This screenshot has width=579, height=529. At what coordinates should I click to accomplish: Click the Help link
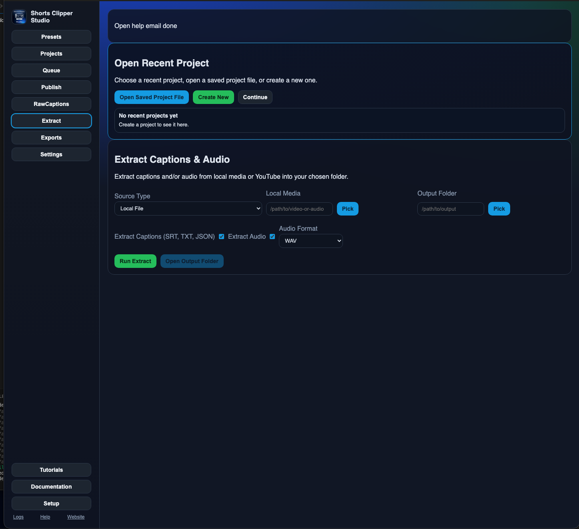click(x=45, y=517)
